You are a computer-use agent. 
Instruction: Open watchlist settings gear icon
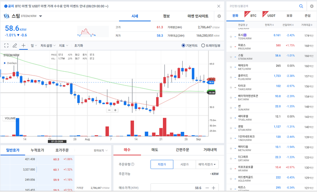[x=312, y=6]
